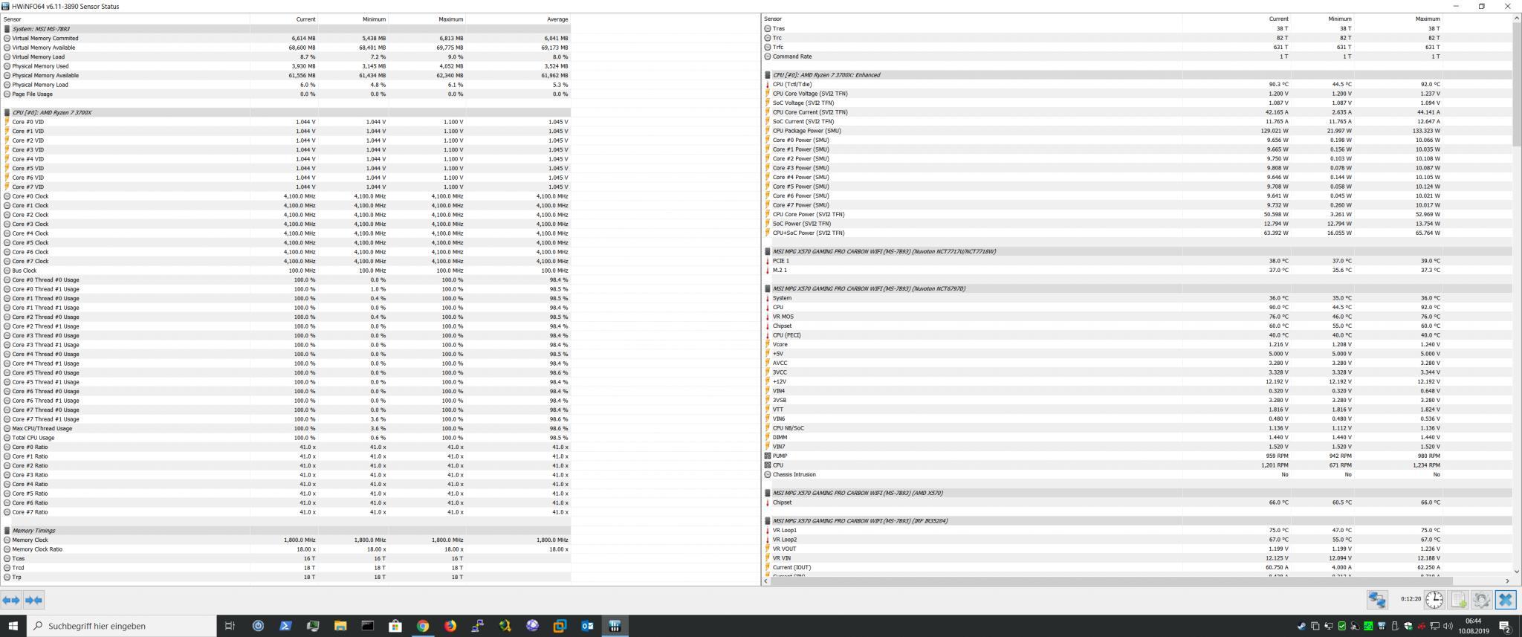Open File Explorer from the taskbar
This screenshot has width=1522, height=637.
tap(340, 626)
